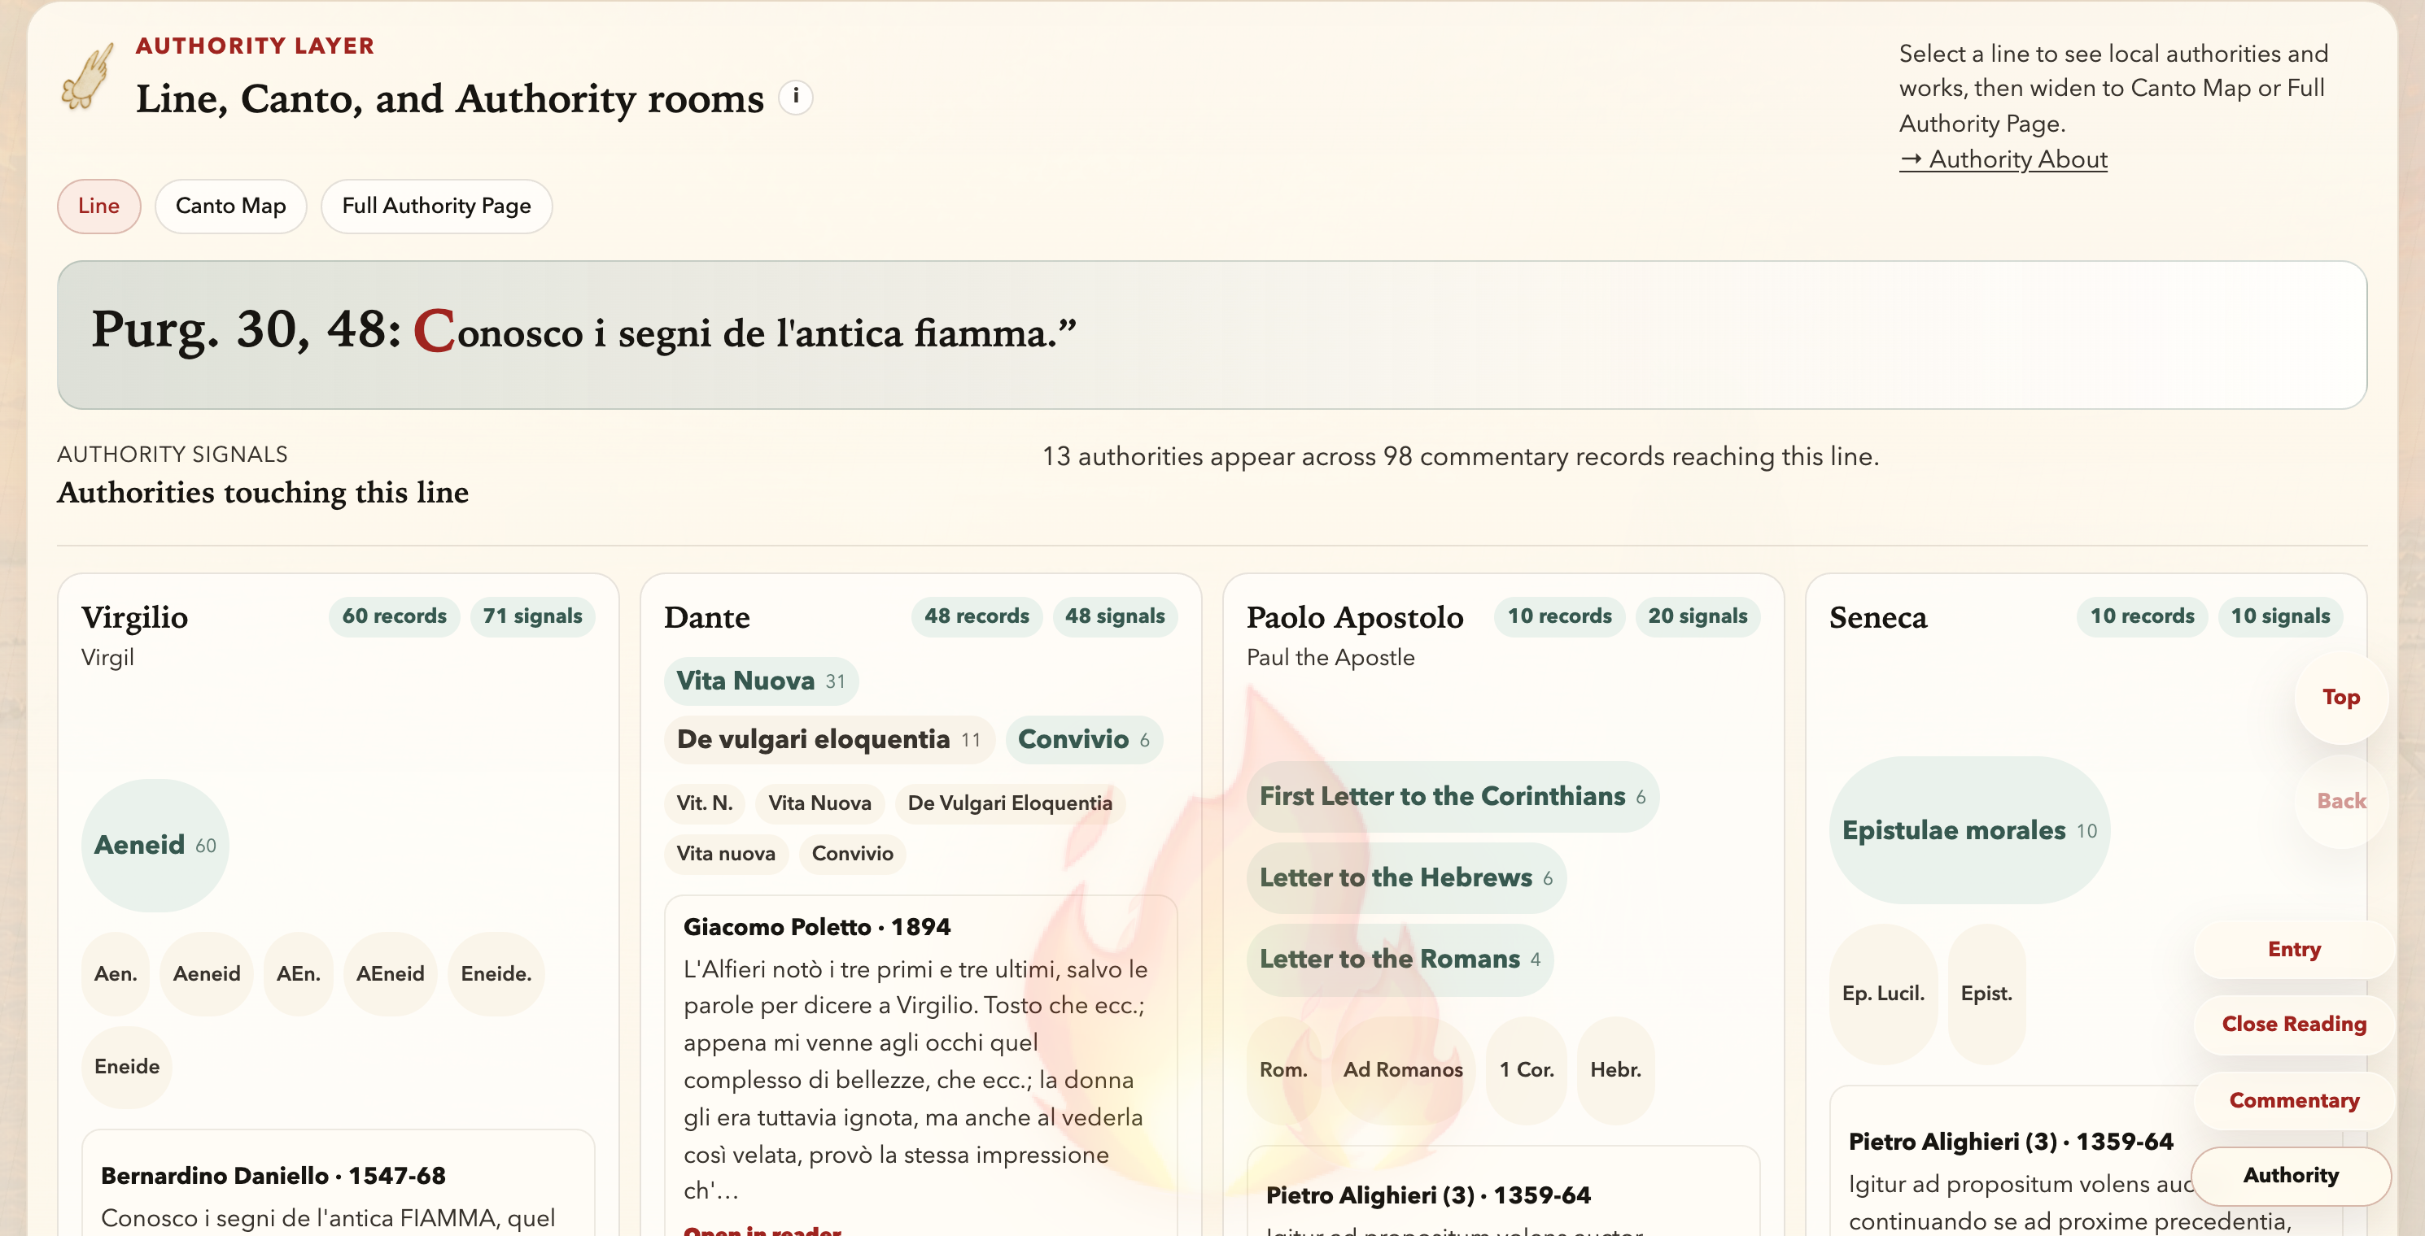
Task: Open the Full Authority Page tab
Action: coord(437,206)
